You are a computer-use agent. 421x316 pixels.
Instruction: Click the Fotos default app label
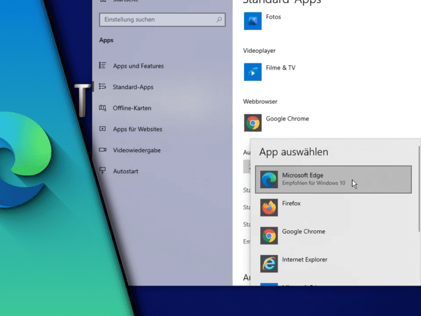coord(273,17)
